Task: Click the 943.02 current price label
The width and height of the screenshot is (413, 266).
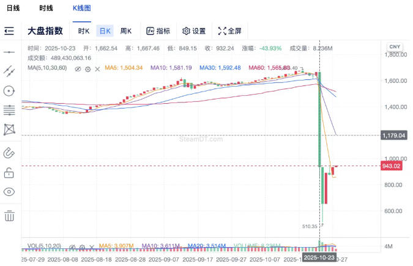Action: click(x=392, y=166)
